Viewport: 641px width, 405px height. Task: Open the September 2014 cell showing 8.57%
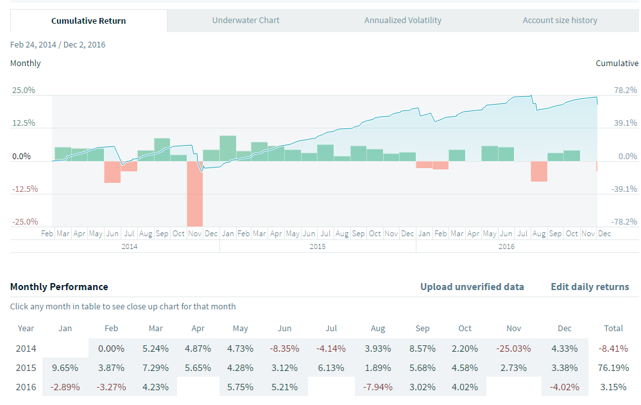click(422, 349)
